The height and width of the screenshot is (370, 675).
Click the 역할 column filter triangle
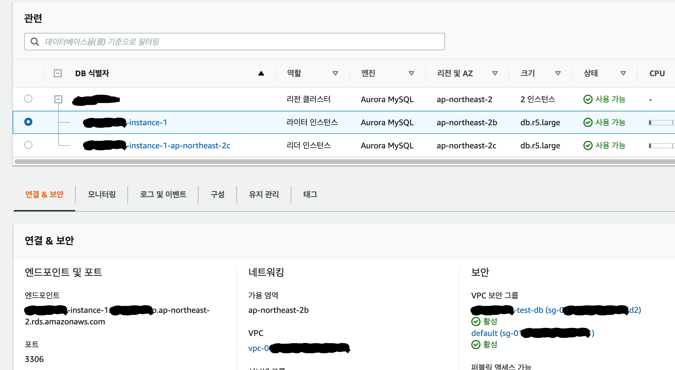tap(335, 73)
